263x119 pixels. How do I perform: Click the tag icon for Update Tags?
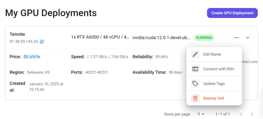[x=195, y=84]
